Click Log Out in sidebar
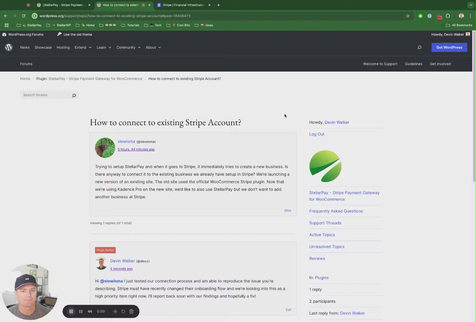The image size is (476, 322). tap(317, 134)
